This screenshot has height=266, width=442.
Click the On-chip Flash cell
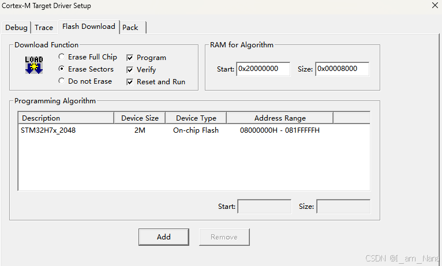pyautogui.click(x=196, y=130)
